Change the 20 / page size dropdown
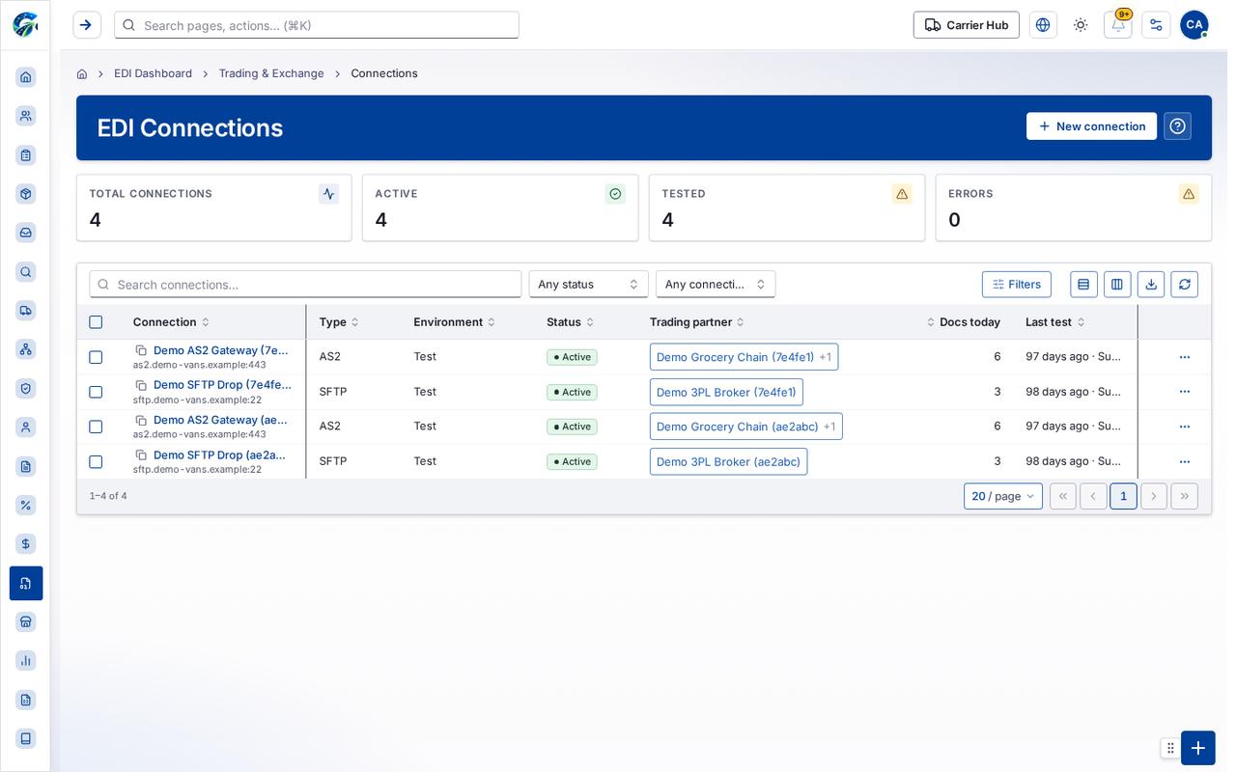 (x=1003, y=496)
